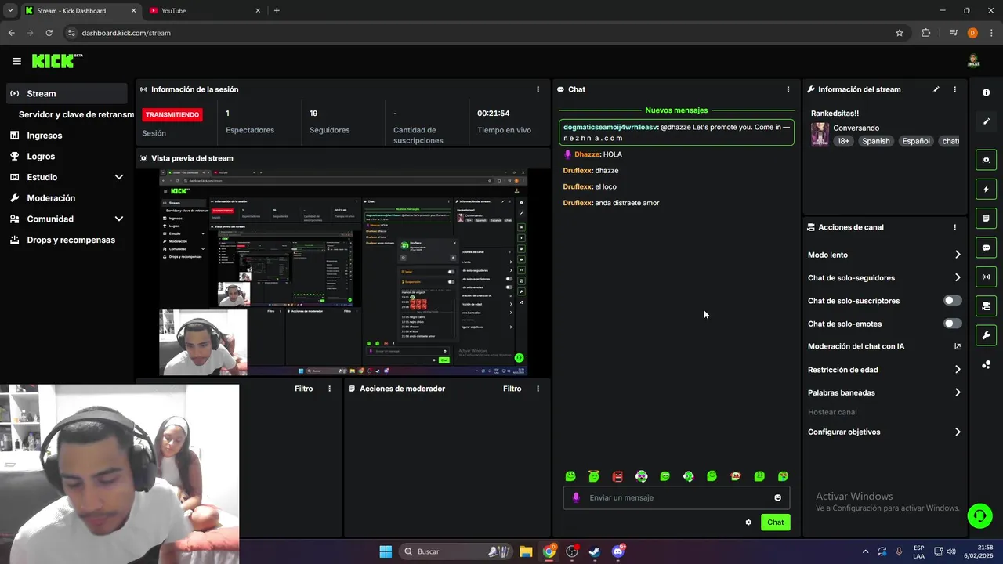Open three-dot menu of Acciones de moderador panel
Screen dimensions: 1003x564
pos(538,389)
